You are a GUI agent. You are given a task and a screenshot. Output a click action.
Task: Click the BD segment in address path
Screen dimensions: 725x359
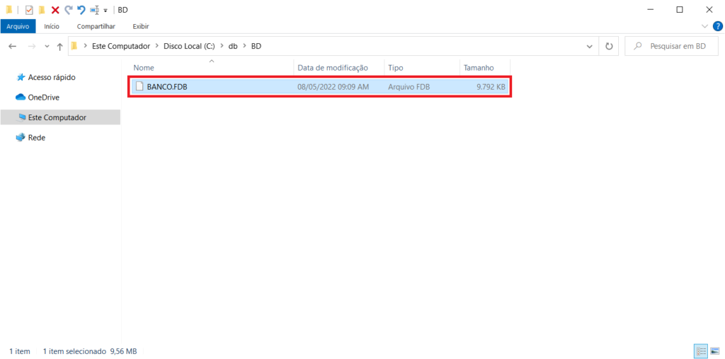click(x=256, y=46)
